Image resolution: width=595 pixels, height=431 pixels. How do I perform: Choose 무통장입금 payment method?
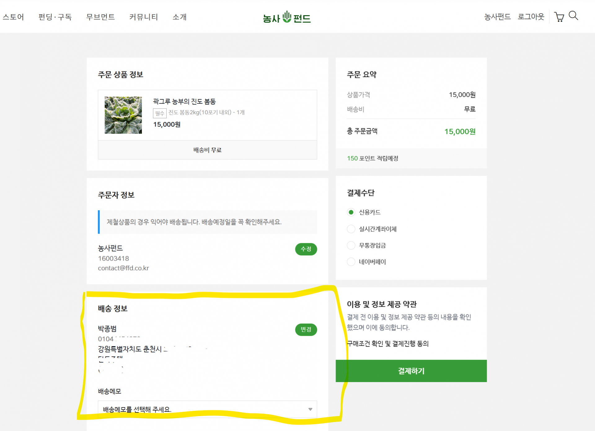(351, 245)
